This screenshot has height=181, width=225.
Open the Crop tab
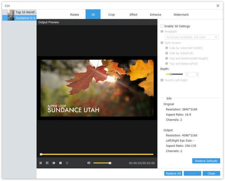pos(111,15)
